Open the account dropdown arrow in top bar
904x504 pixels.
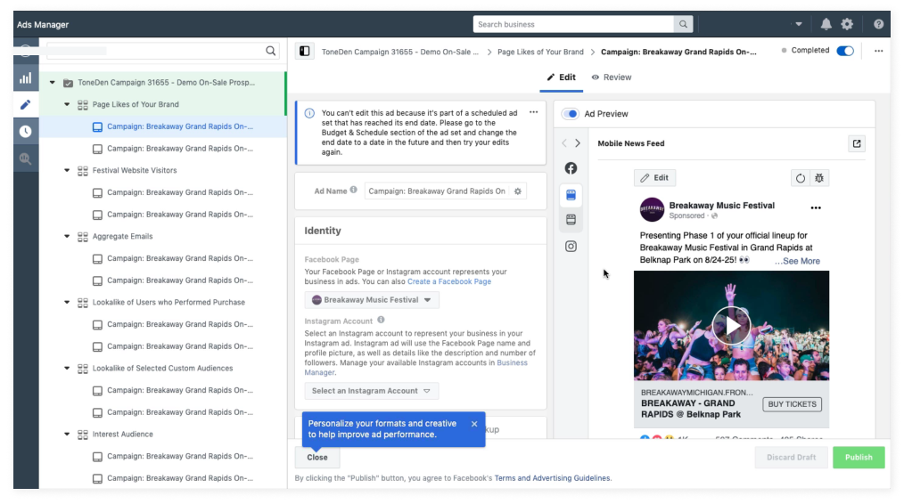coord(799,24)
